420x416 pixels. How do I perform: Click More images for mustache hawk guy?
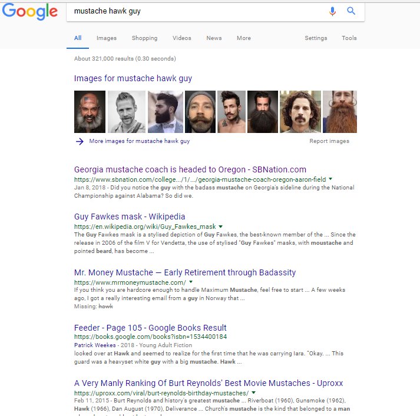[x=139, y=141]
